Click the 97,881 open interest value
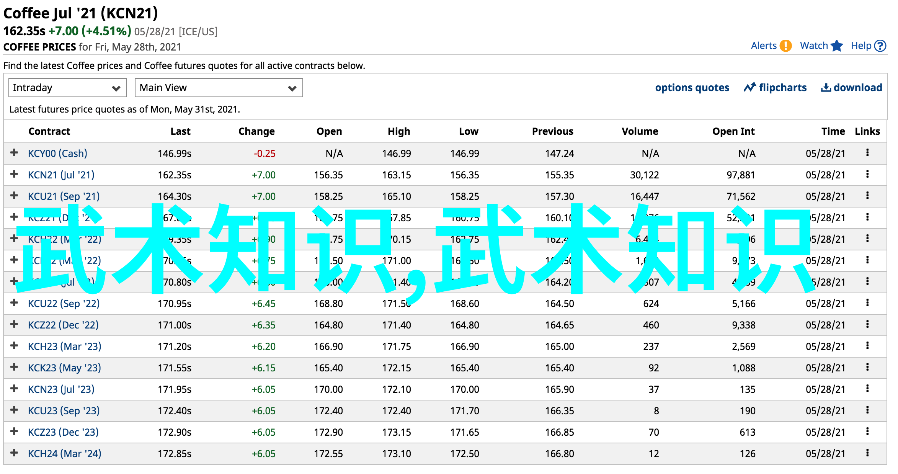The height and width of the screenshot is (474, 898). point(741,175)
